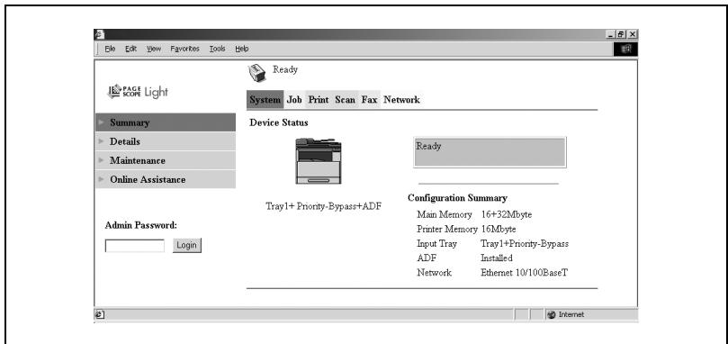The image size is (728, 344).
Task: Select Summary in the sidebar
Action: [x=166, y=122]
